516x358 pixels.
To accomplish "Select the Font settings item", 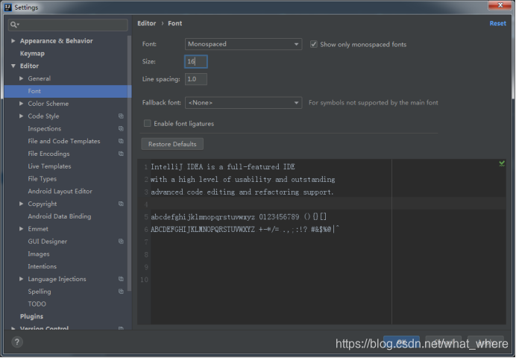I will pos(67,91).
